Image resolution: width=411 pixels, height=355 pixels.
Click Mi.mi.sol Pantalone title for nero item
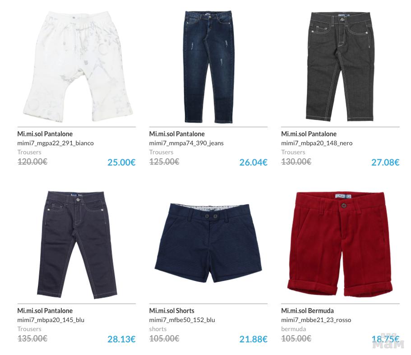coord(309,134)
